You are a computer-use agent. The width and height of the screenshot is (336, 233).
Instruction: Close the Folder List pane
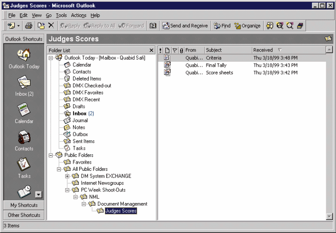point(151,50)
